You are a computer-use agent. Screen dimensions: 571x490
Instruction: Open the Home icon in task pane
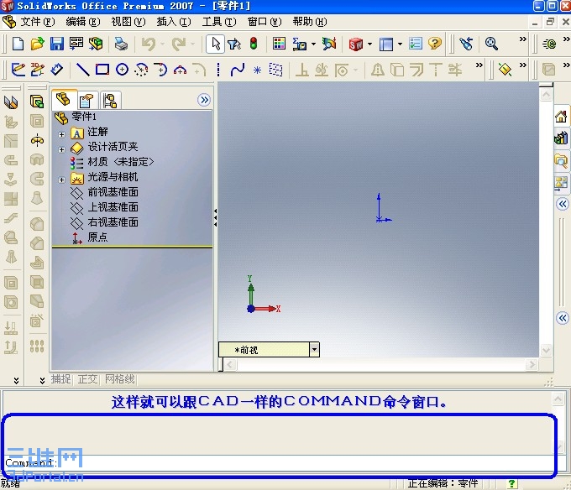(x=561, y=117)
